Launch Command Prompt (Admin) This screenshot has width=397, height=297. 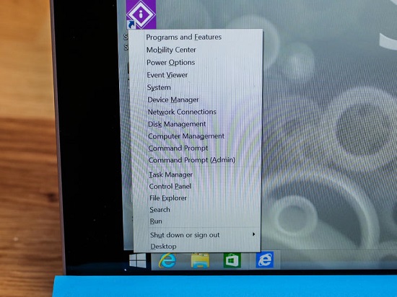coord(192,160)
